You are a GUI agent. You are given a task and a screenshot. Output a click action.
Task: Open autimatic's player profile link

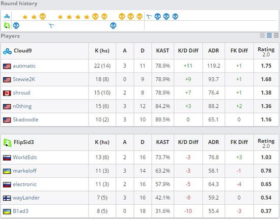tap(24, 66)
